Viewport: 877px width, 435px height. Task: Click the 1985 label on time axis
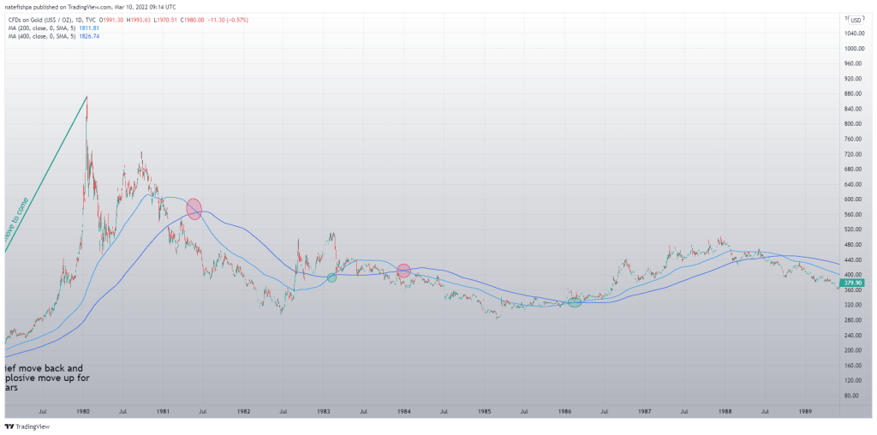coord(485,412)
